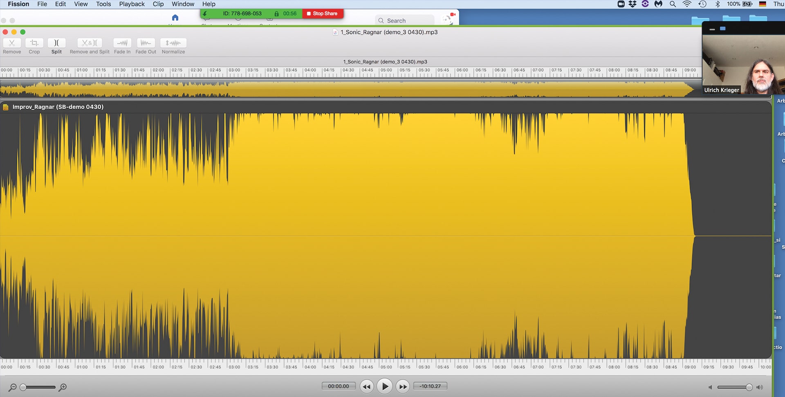Click the current time display 00:00.00
This screenshot has width=785, height=397.
(339, 386)
